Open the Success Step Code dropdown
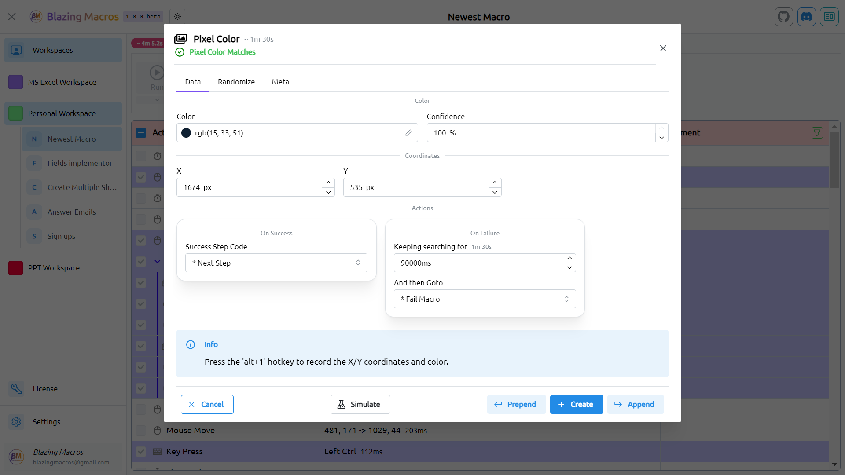Viewport: 845px width, 475px height. tap(276, 263)
